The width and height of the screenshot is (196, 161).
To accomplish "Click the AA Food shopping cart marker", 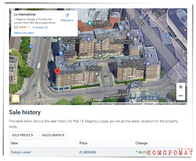I will click(61, 54).
